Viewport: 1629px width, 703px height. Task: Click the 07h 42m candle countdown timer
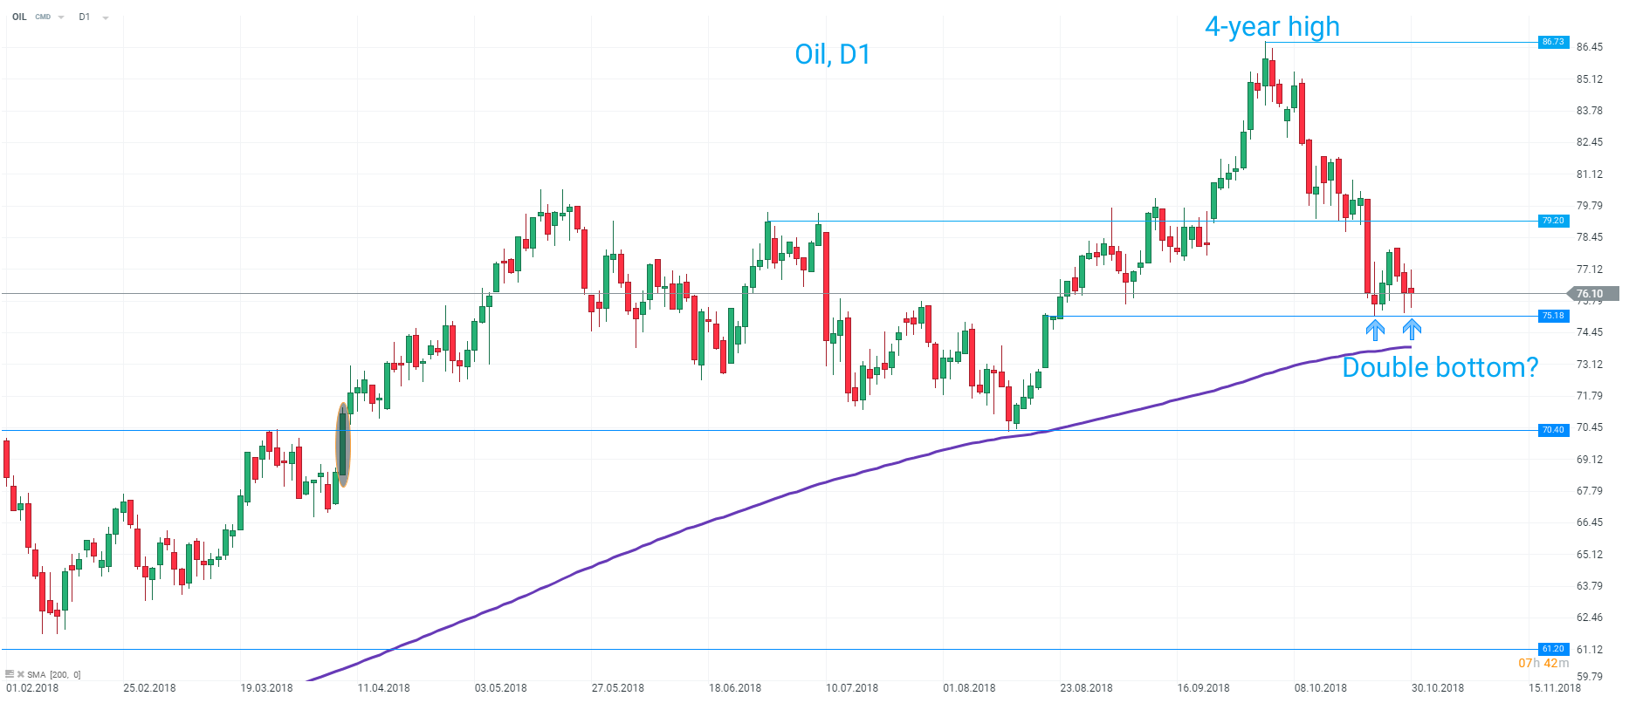pyautogui.click(x=1543, y=664)
